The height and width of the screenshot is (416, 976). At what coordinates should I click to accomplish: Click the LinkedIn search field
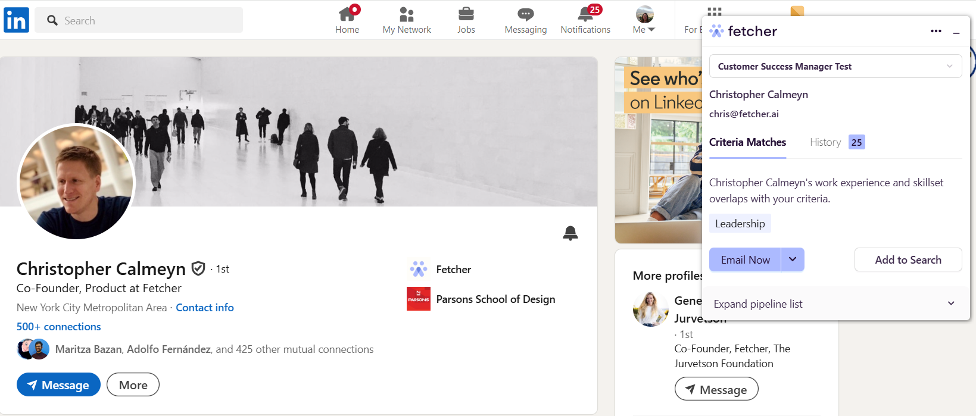tap(139, 20)
